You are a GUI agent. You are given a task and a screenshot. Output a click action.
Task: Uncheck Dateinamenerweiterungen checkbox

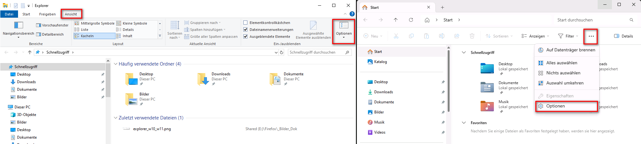click(245, 30)
